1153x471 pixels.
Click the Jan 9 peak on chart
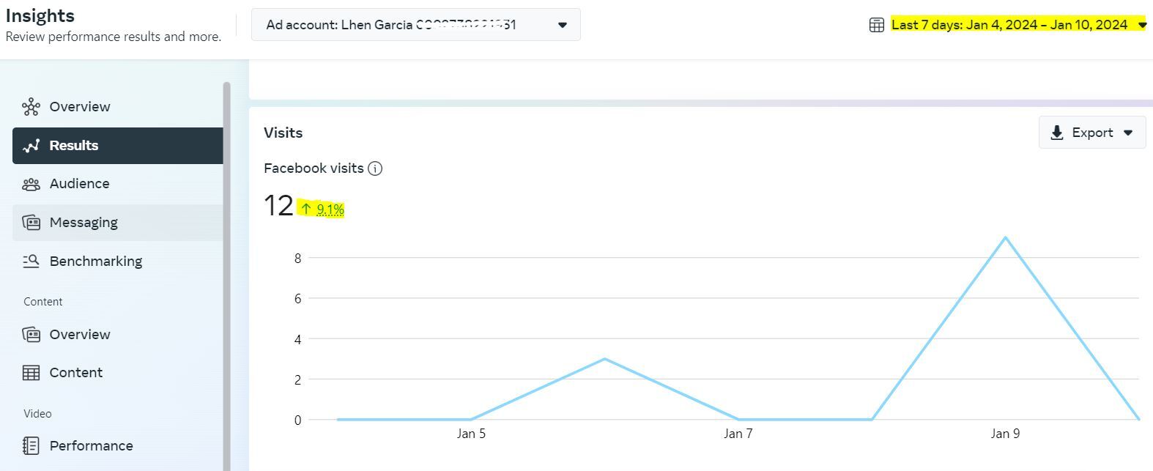(x=1005, y=237)
